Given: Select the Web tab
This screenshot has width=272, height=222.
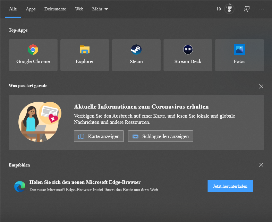Looking at the screenshot, I should (x=79, y=9).
